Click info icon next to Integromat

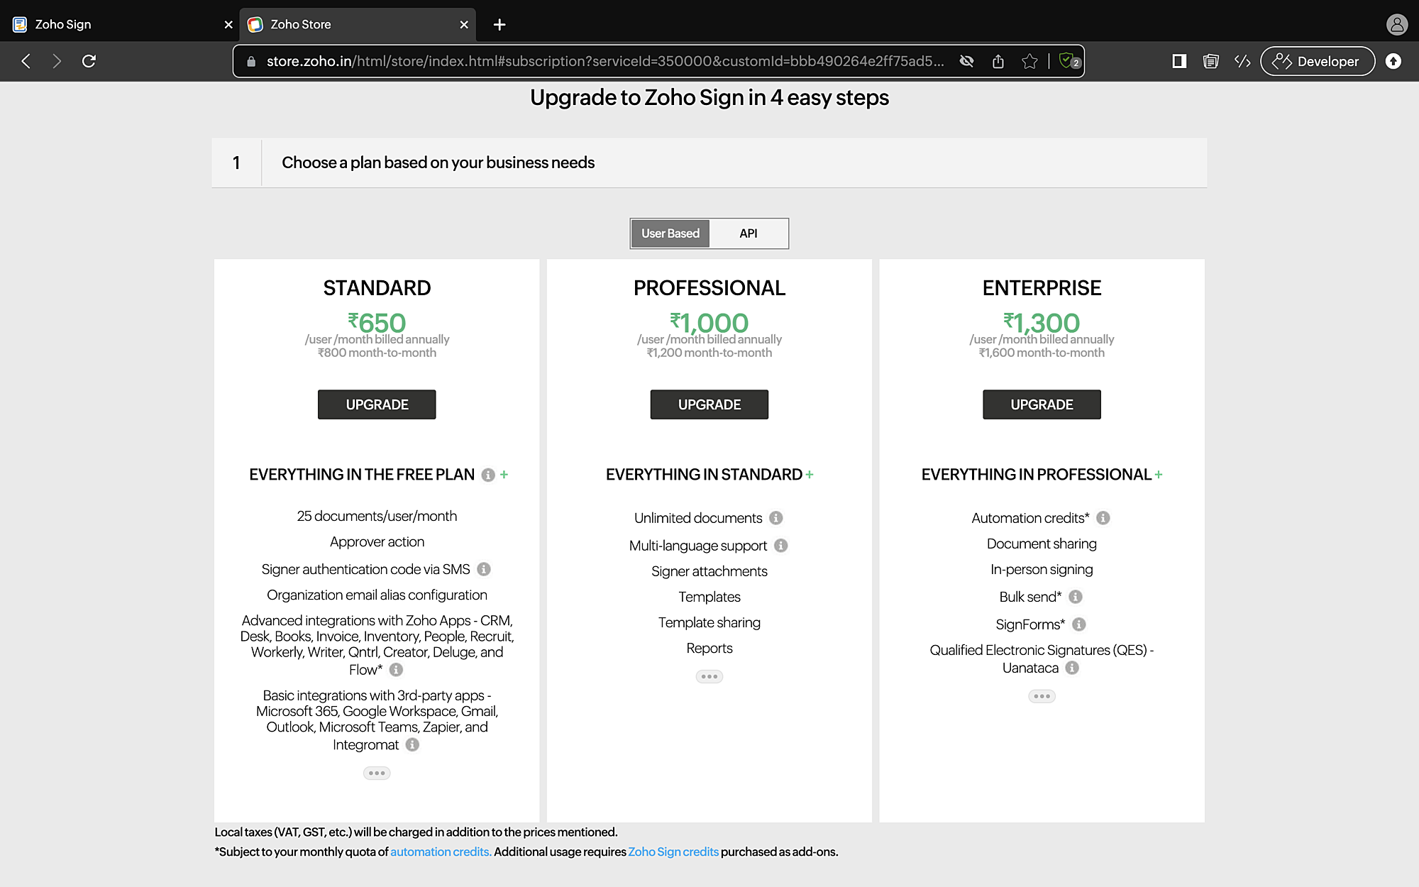[412, 744]
